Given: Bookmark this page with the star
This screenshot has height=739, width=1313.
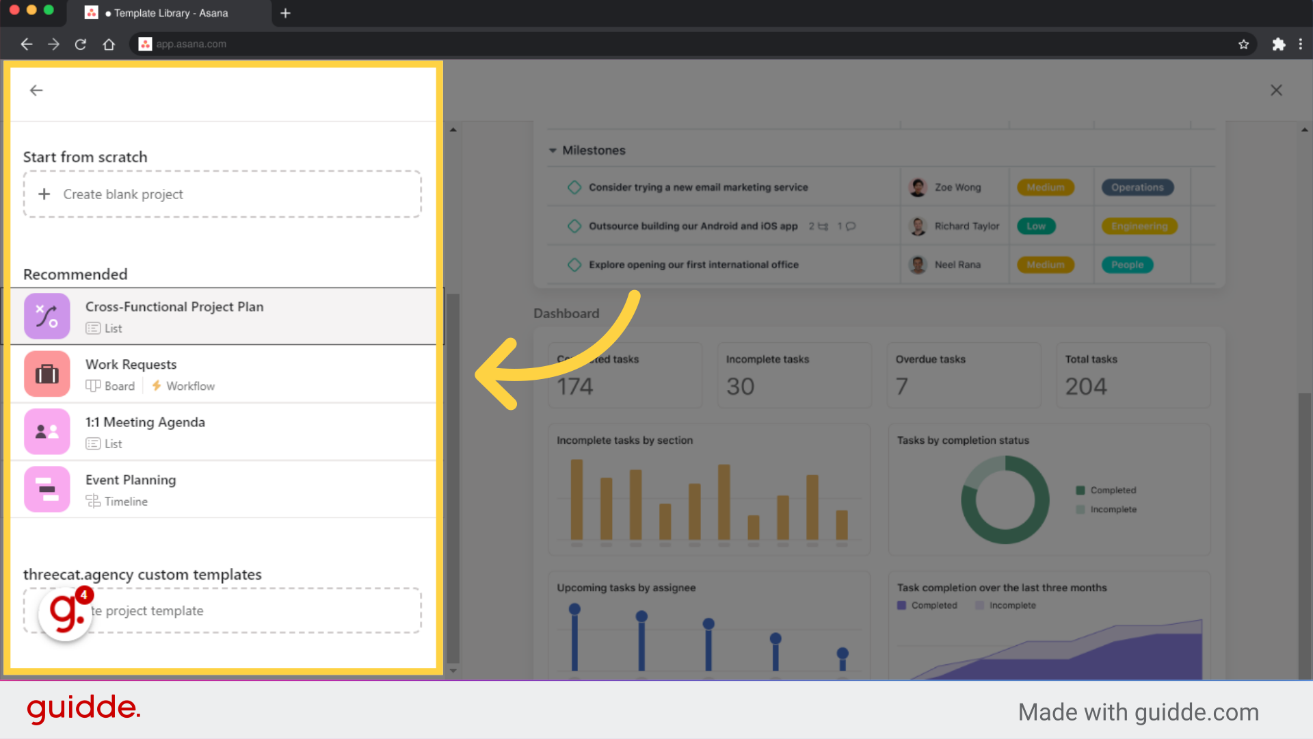Looking at the screenshot, I should (1243, 44).
